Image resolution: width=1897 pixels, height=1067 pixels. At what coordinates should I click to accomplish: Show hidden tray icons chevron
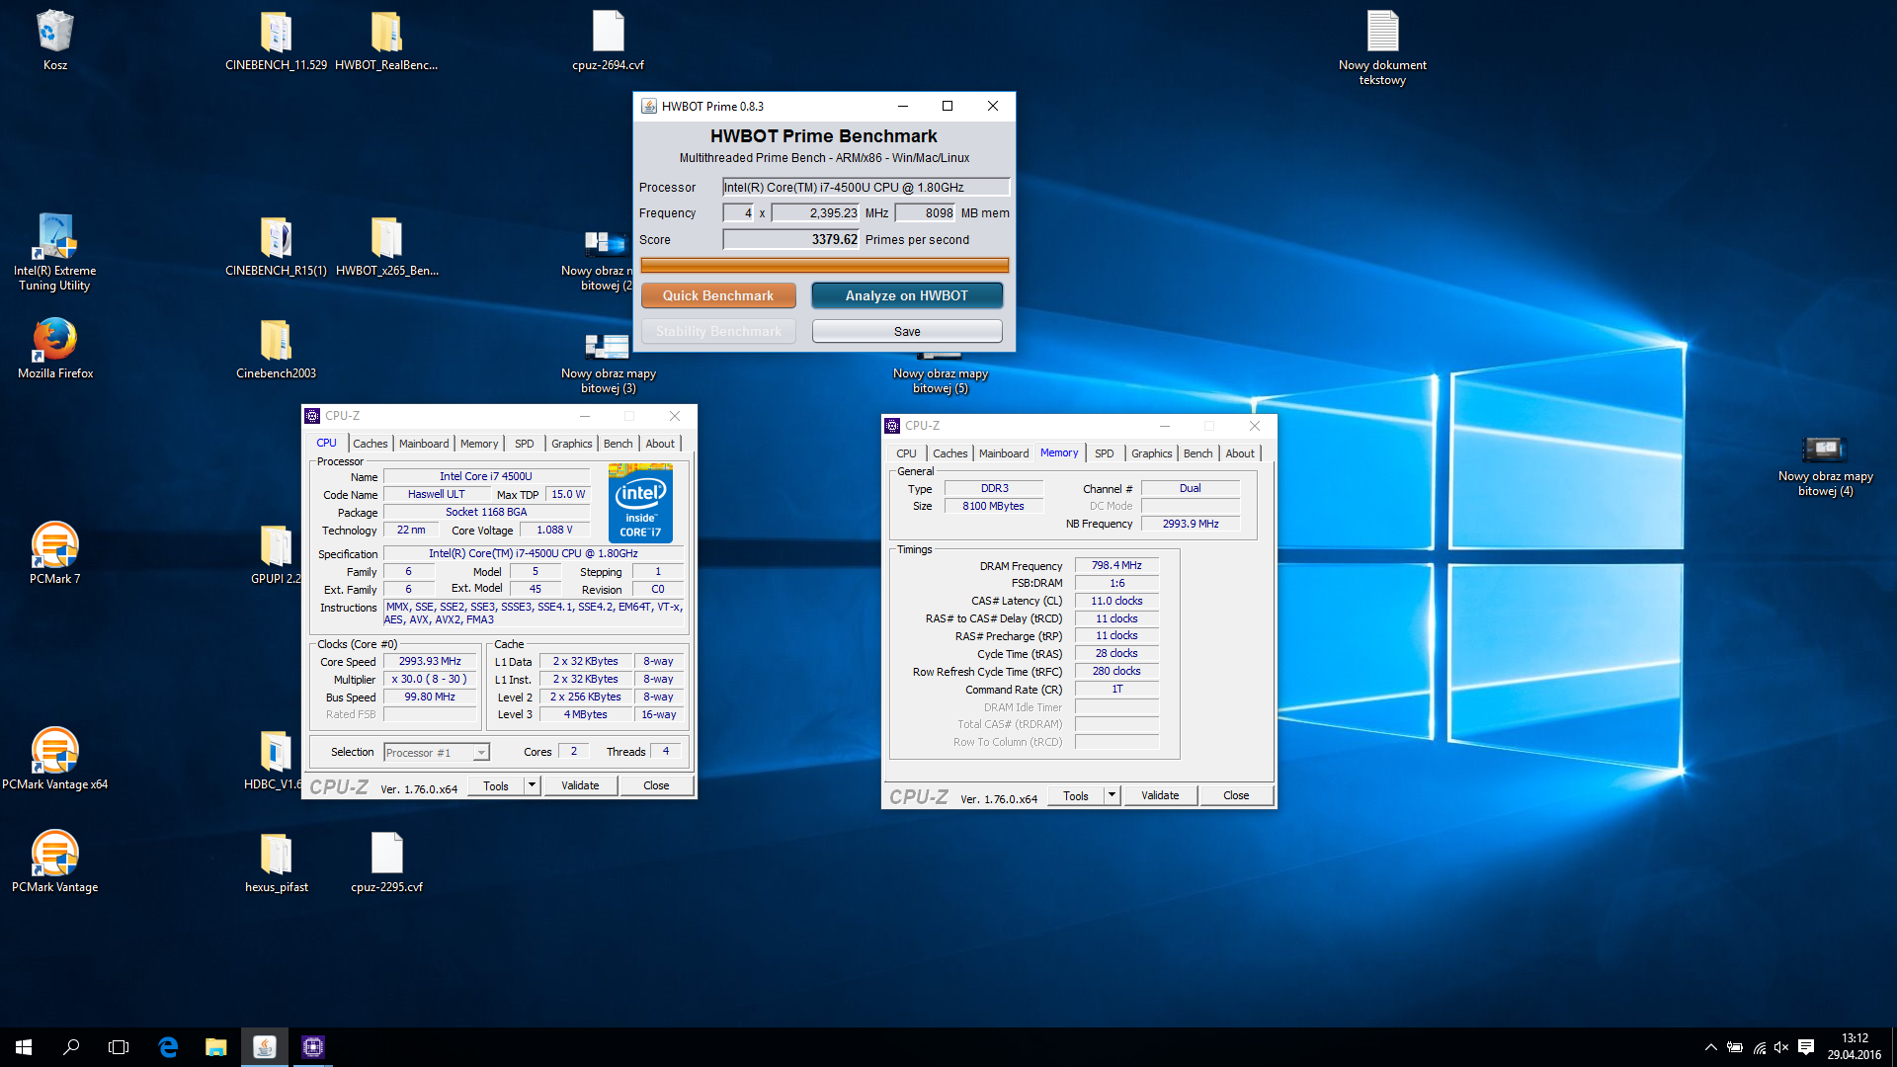click(x=1710, y=1047)
